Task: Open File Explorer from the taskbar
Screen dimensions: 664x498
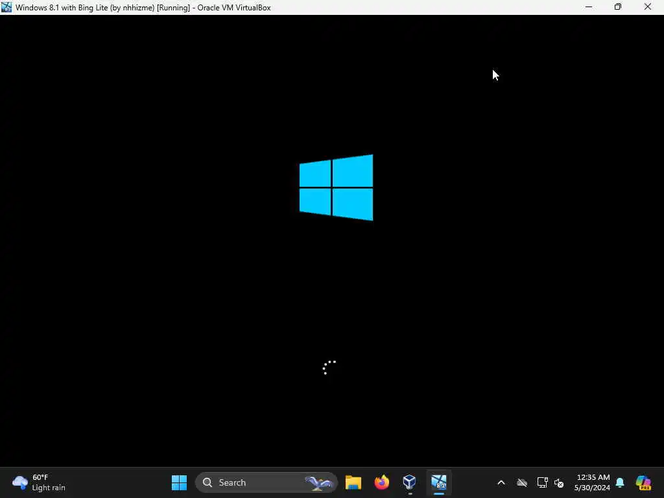Action: click(x=353, y=482)
